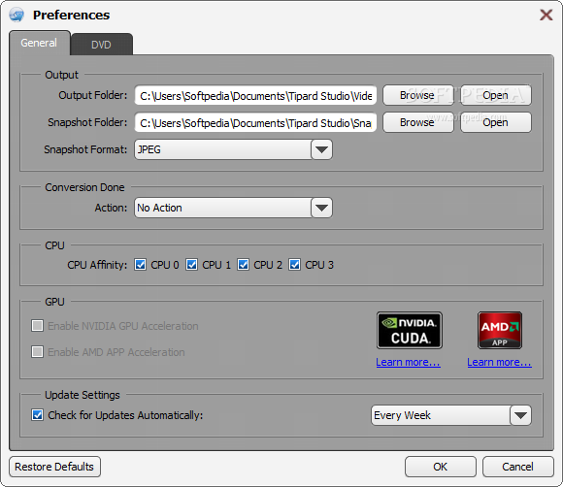Screen dimensions: 563x487
Task: Browse for the Output Folder
Action: point(418,95)
